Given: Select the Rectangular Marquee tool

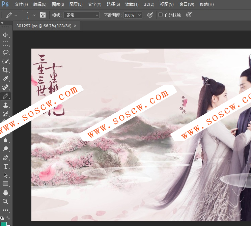Looking at the screenshot, I should click(x=5, y=44).
